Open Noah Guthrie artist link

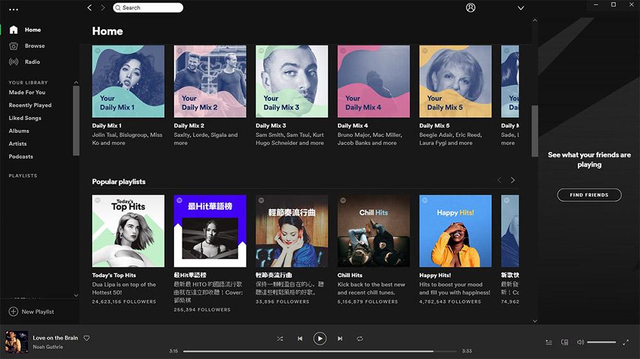[x=48, y=347]
